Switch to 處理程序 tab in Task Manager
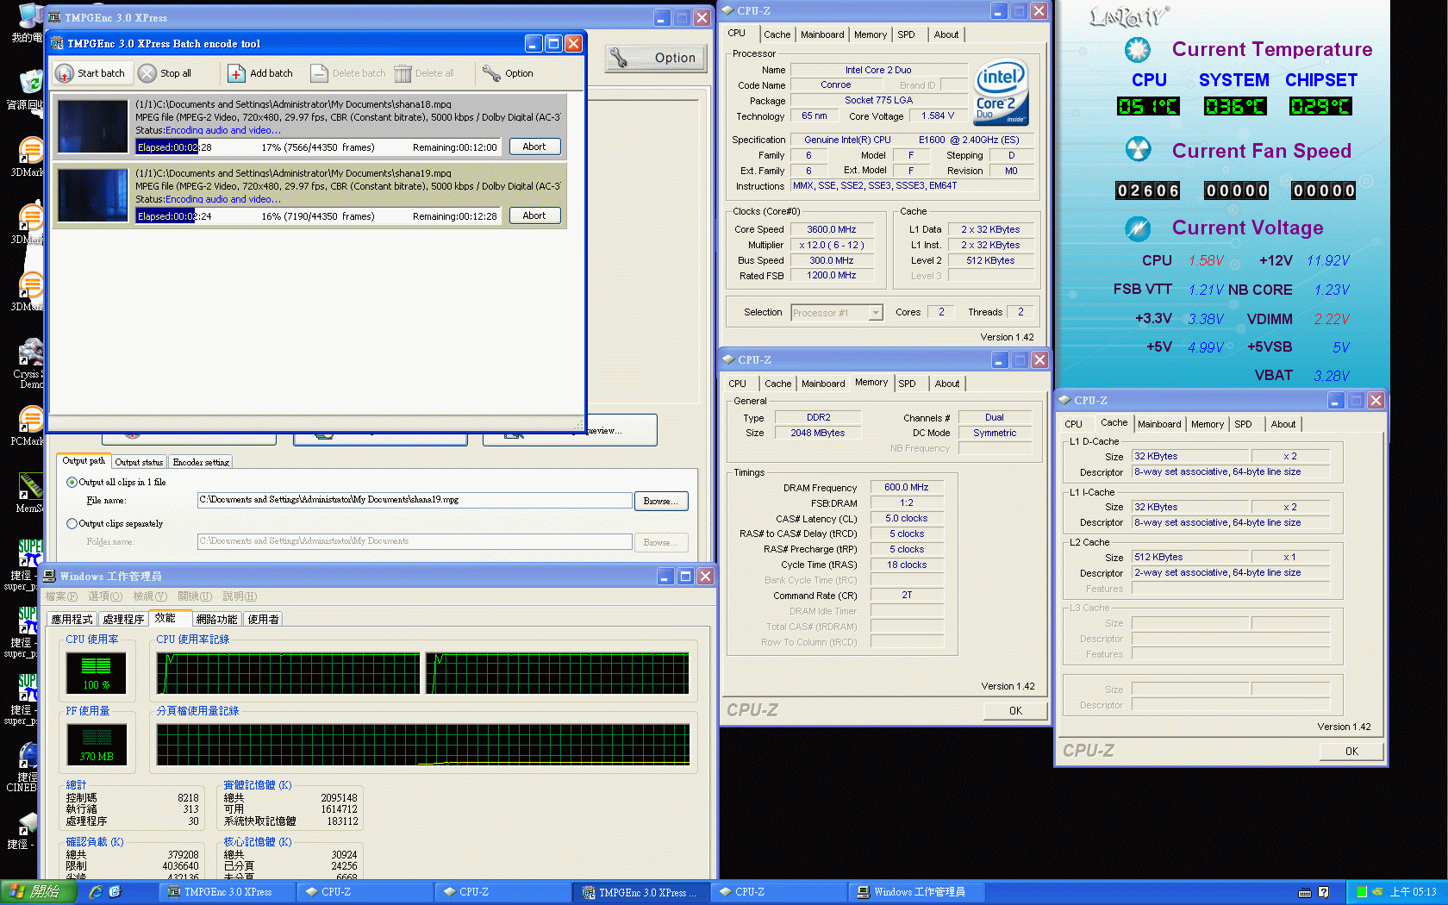The height and width of the screenshot is (905, 1448). click(x=123, y=619)
